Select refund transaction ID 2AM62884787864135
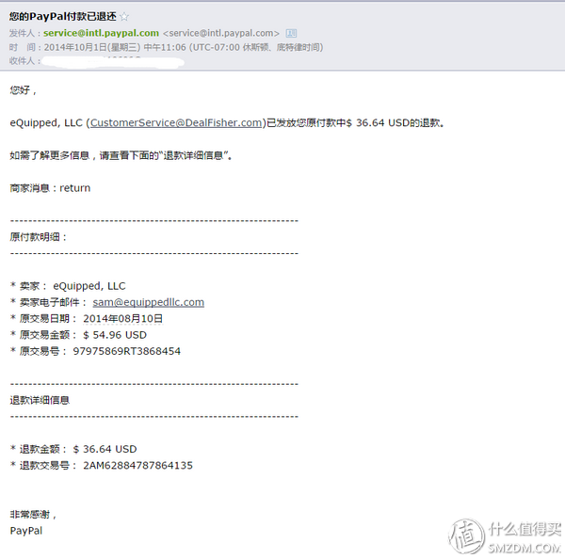The width and height of the screenshot is (565, 559). pos(138,465)
